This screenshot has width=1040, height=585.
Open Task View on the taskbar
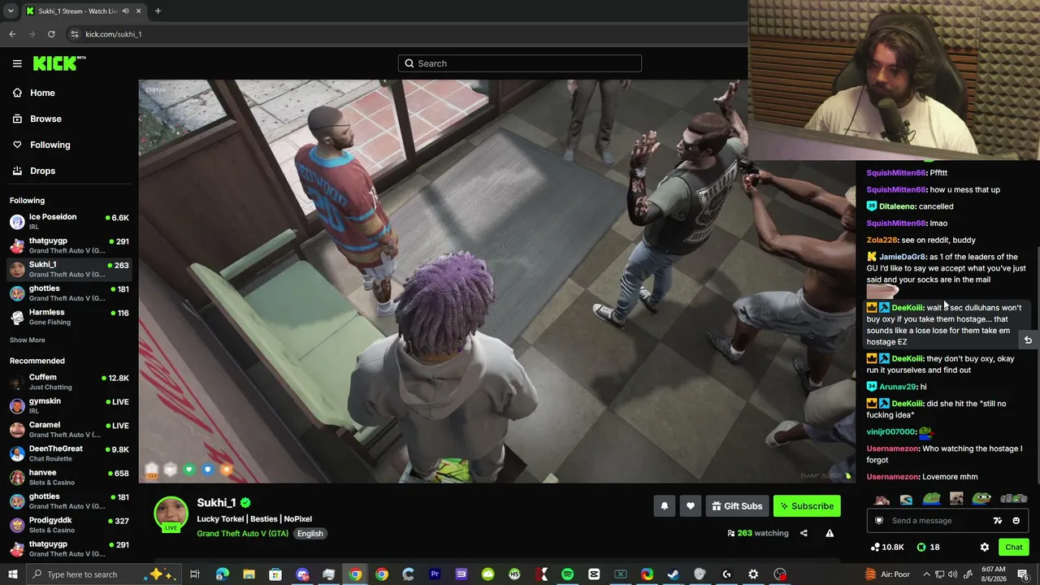(x=195, y=574)
